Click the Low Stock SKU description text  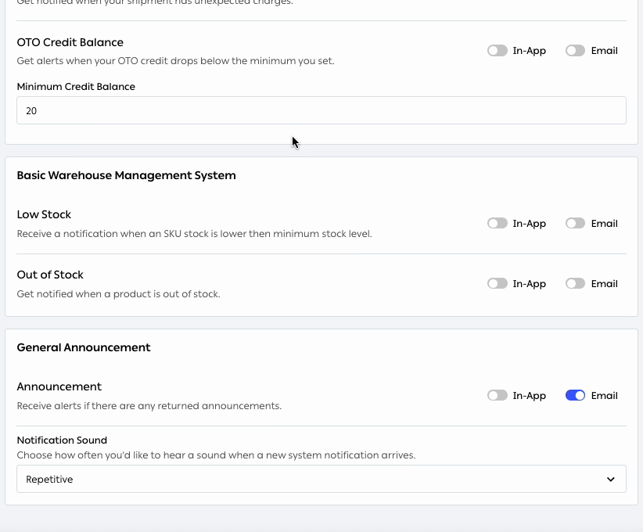(194, 234)
